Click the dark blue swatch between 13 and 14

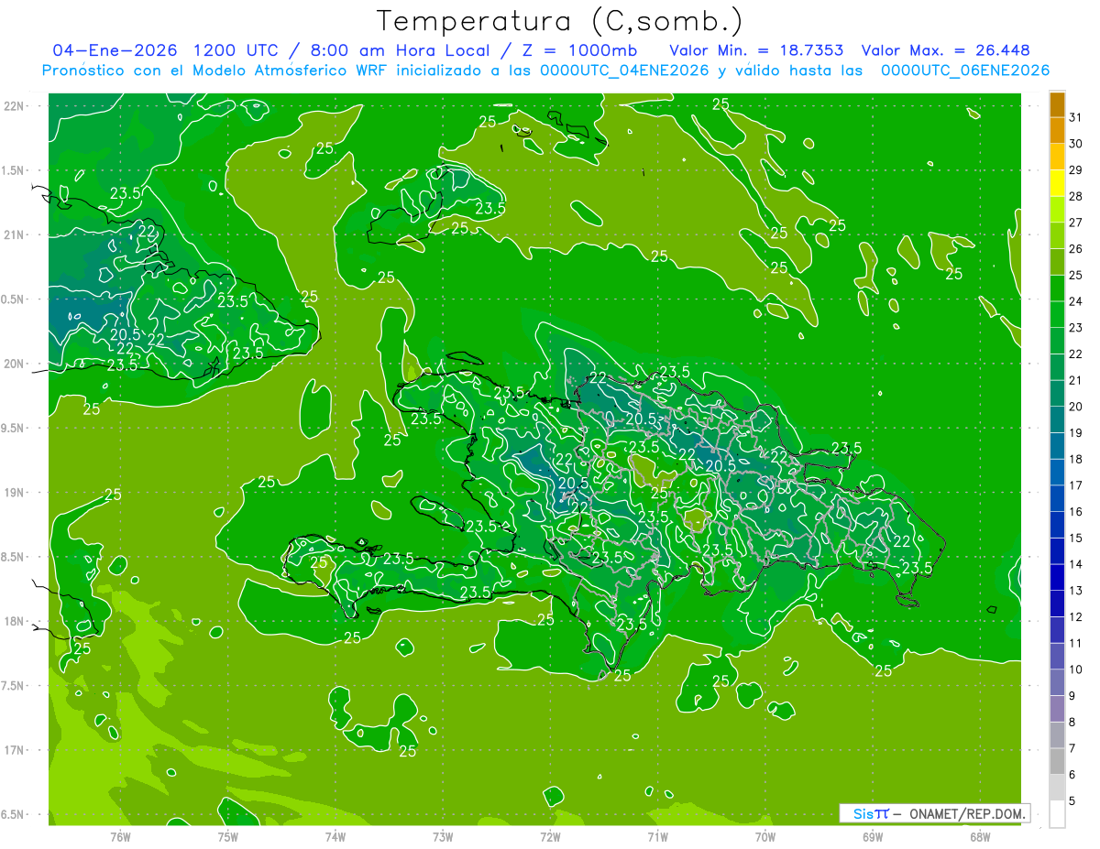(1057, 578)
